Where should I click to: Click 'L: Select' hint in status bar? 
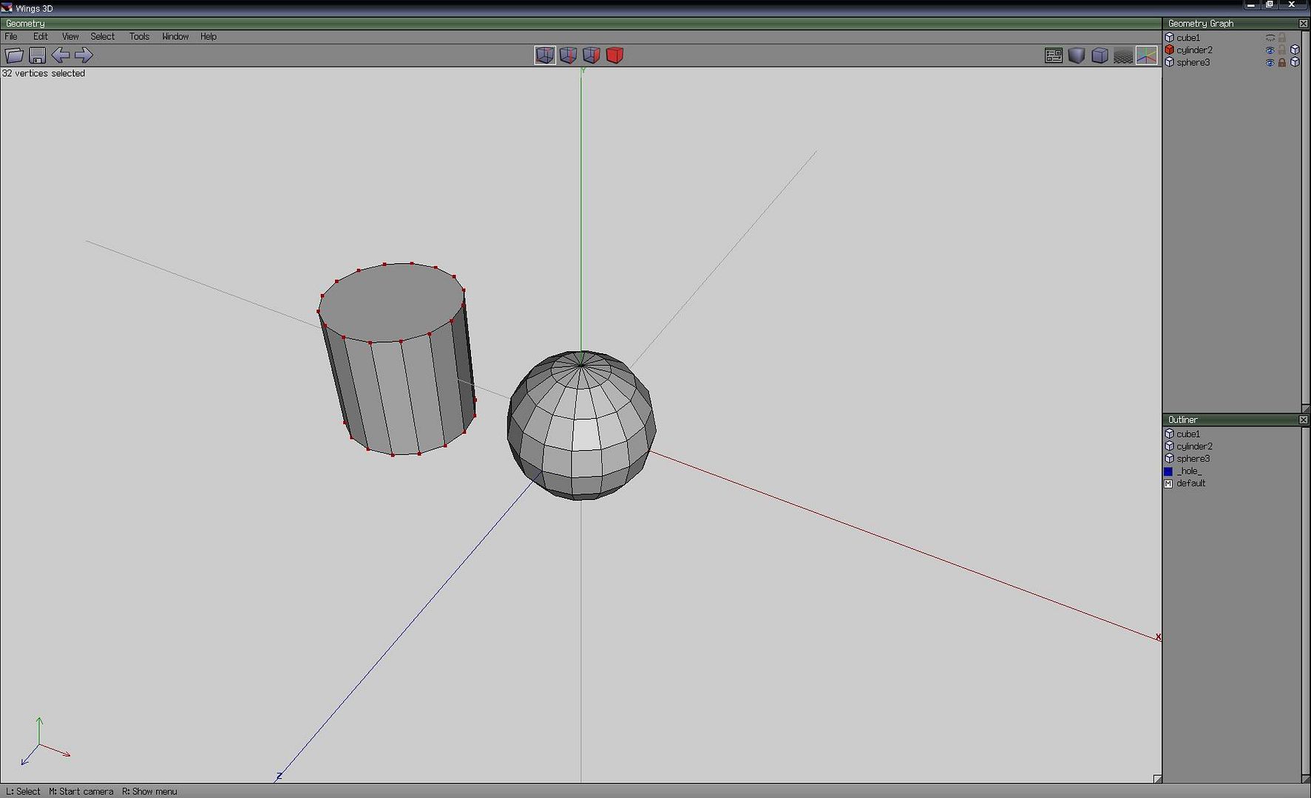tap(23, 791)
